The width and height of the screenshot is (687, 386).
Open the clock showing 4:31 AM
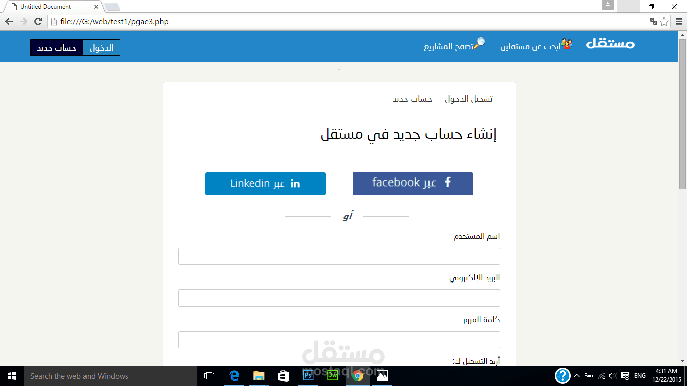point(667,376)
